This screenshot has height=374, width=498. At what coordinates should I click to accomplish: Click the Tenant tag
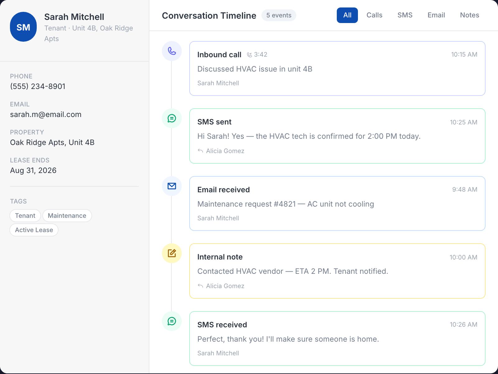[x=25, y=216]
